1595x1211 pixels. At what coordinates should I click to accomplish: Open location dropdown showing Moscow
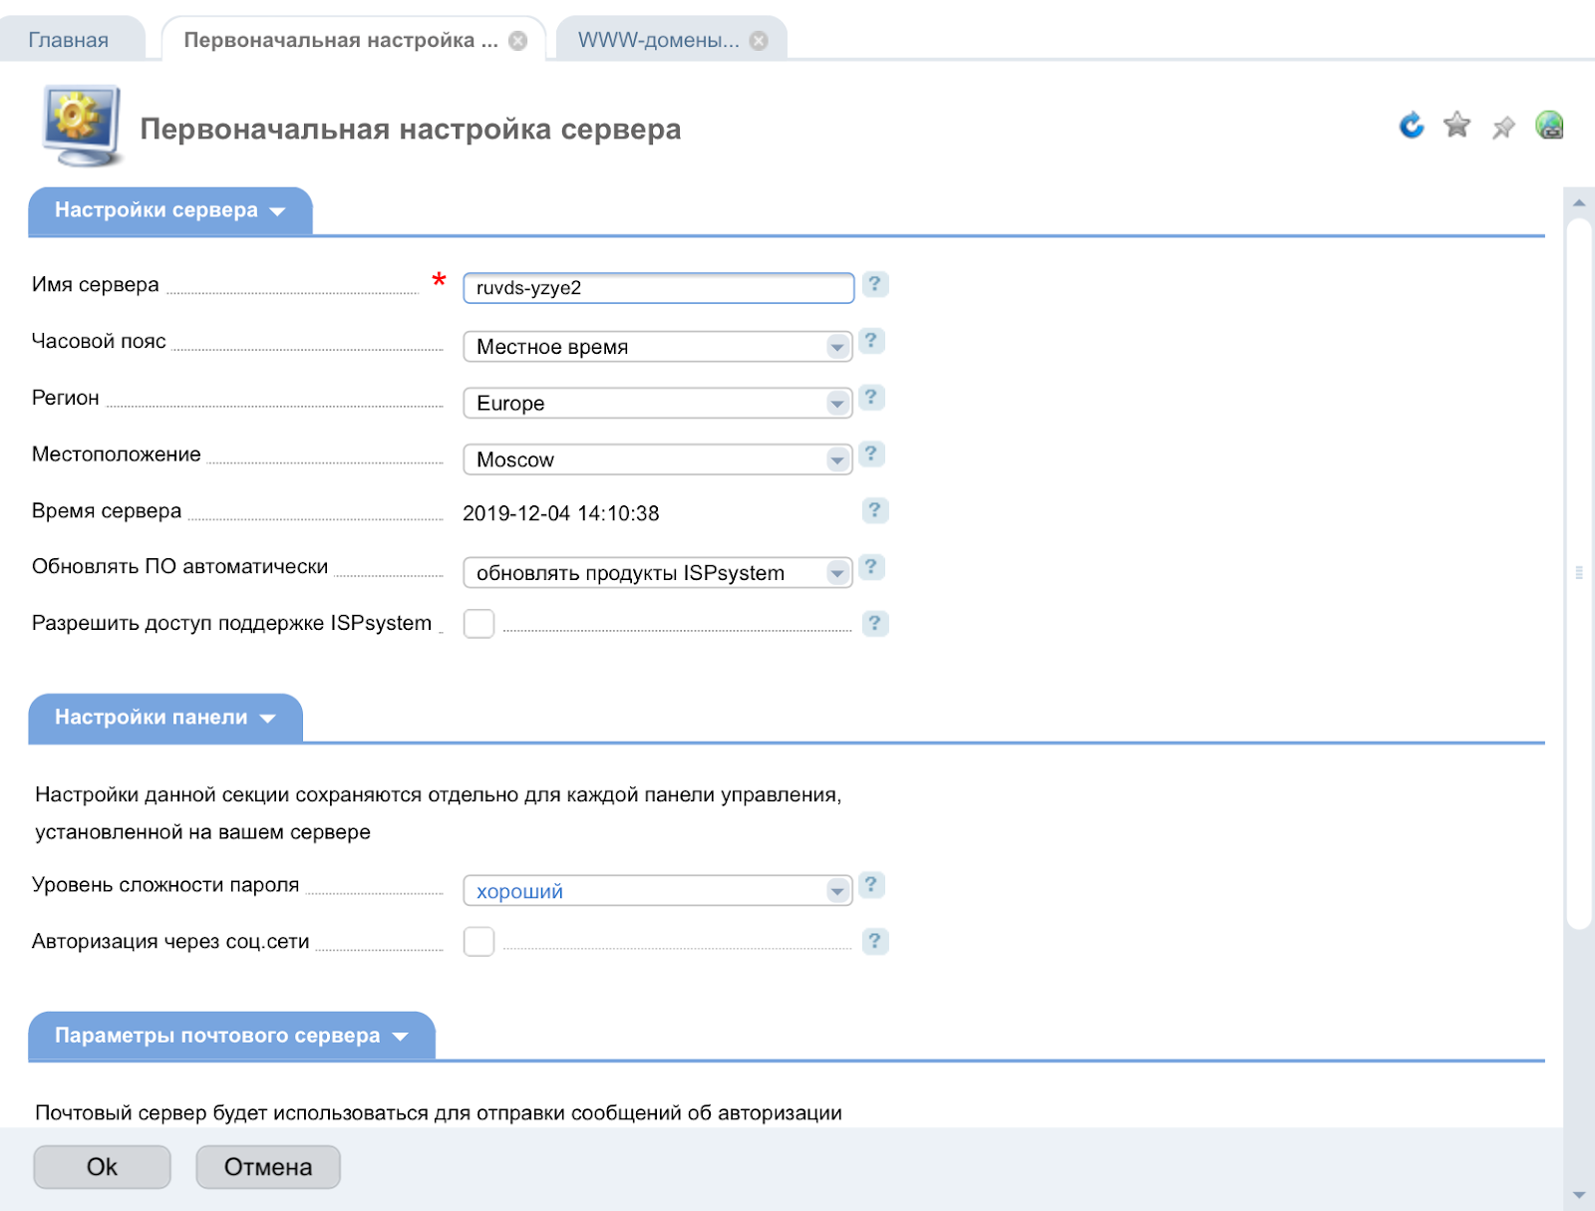coord(657,459)
